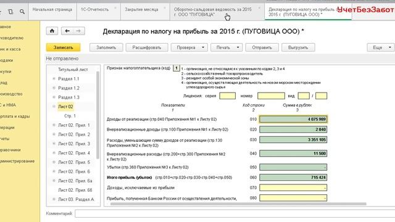This screenshot has height=222, width=395.
Task: Close the Закрытие месяца tab
Action: pos(165,8)
